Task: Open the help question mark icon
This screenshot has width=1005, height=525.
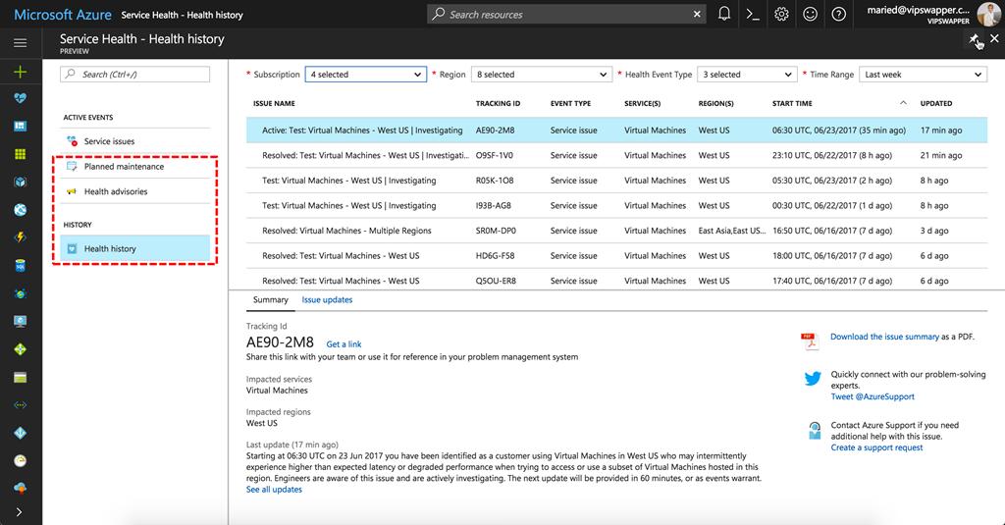Action: point(838,14)
